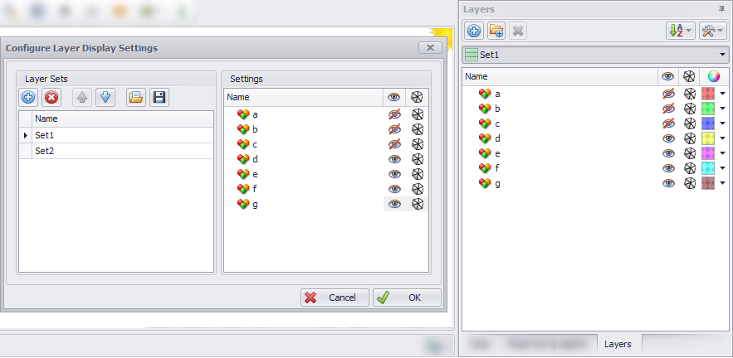Show hidden layer a in Settings
The width and height of the screenshot is (733, 358).
394,114
